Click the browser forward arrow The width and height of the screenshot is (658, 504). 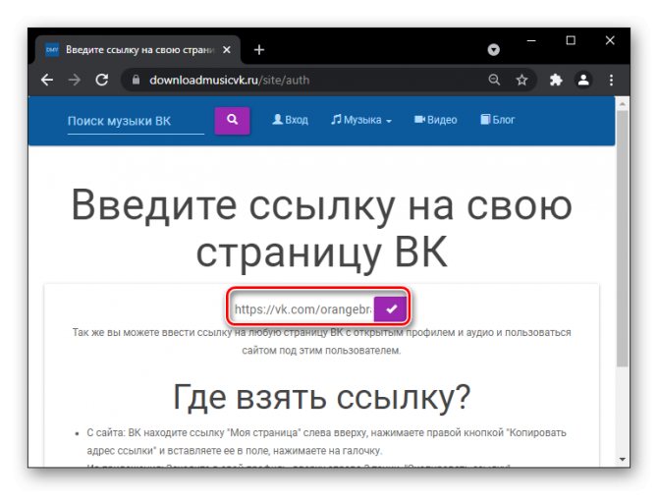coord(75,80)
